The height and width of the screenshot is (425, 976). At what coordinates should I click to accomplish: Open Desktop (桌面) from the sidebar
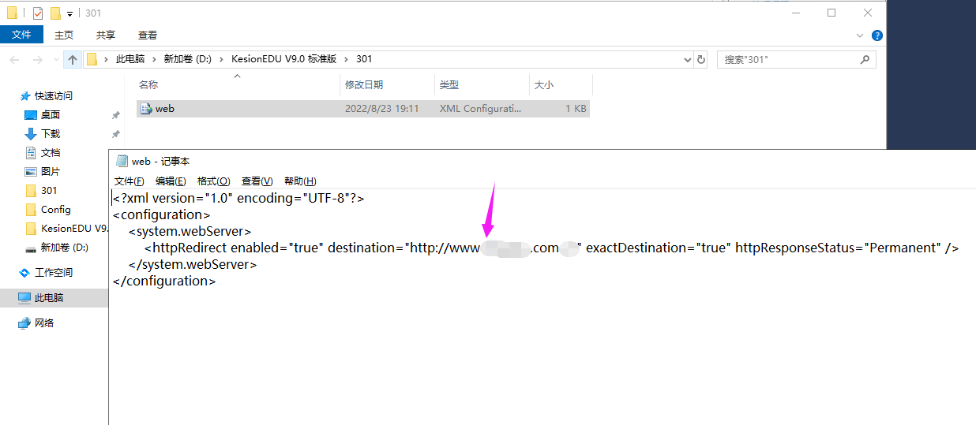pyautogui.click(x=50, y=115)
